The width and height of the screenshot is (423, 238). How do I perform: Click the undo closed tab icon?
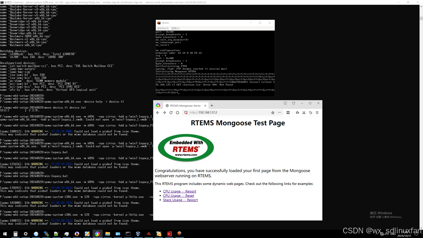[311, 112]
